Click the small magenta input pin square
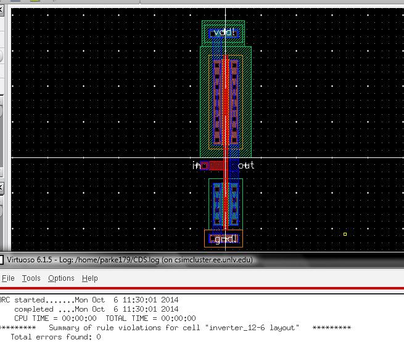This screenshot has height=345, width=404. 204,165
